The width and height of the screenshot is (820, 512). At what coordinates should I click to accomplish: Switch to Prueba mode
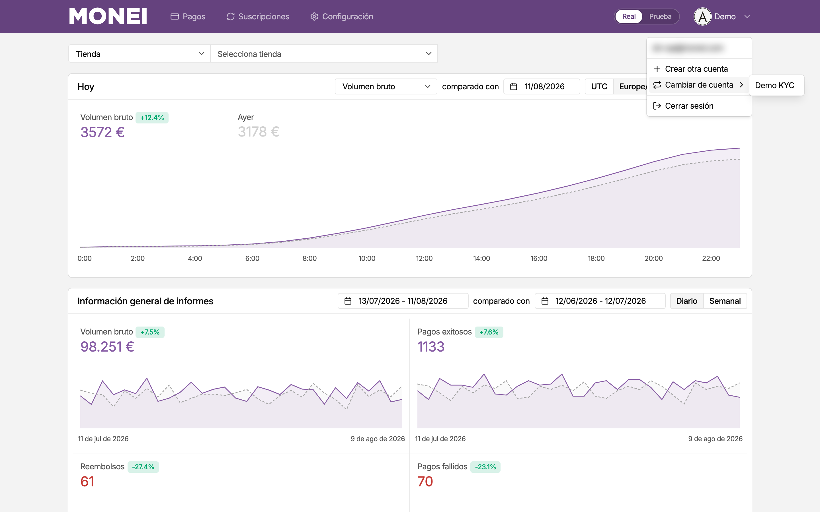(x=660, y=16)
